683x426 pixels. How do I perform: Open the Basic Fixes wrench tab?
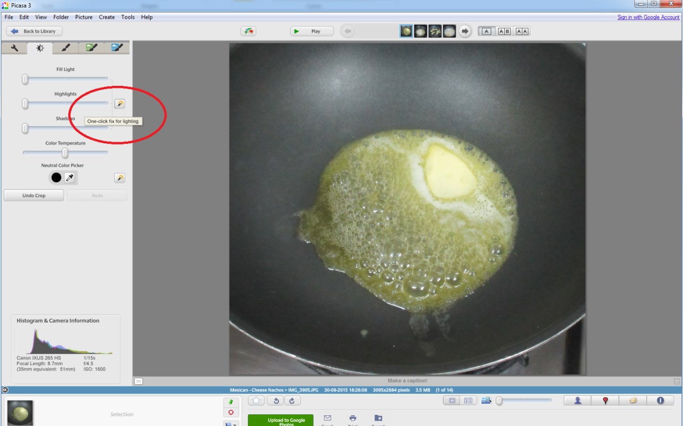(14, 48)
